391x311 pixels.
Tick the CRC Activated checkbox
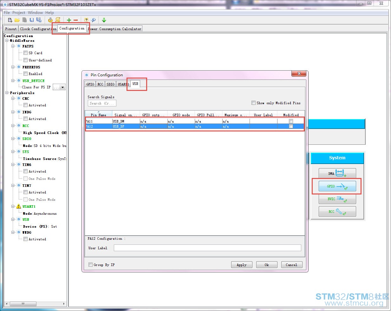(x=25, y=105)
